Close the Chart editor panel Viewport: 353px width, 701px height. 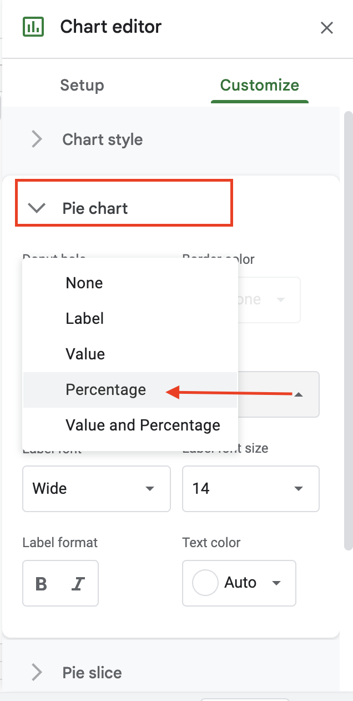coord(327,27)
